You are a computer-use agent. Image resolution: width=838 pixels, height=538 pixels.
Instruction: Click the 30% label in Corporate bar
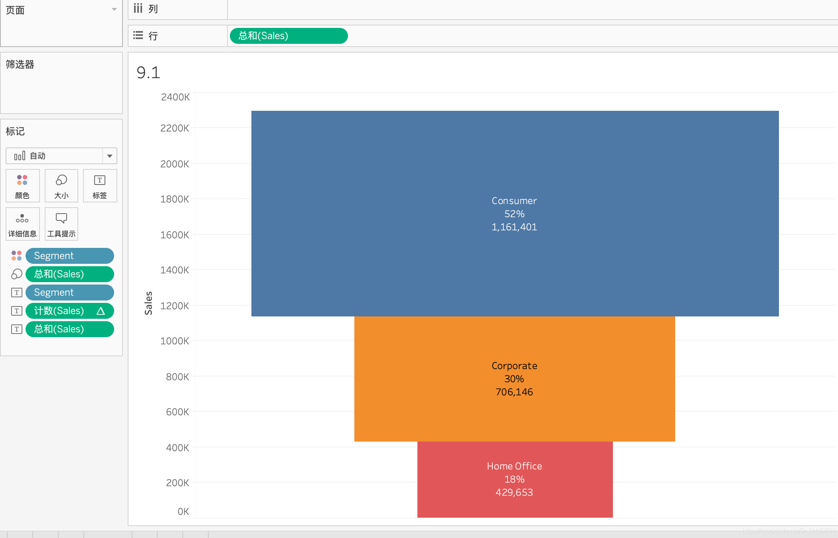click(x=514, y=379)
